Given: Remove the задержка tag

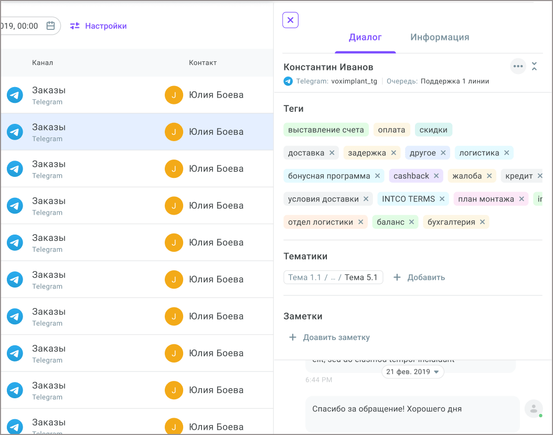Looking at the screenshot, I should 394,153.
